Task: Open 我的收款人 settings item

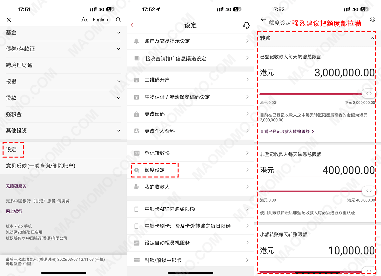Action: click(157, 187)
